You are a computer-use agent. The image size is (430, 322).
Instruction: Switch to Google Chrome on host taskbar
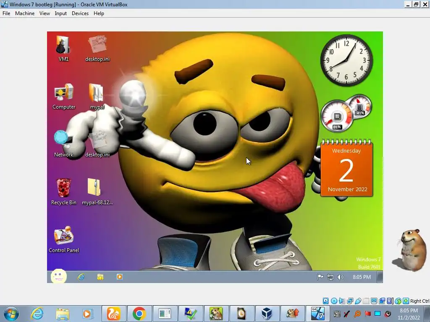(x=139, y=314)
